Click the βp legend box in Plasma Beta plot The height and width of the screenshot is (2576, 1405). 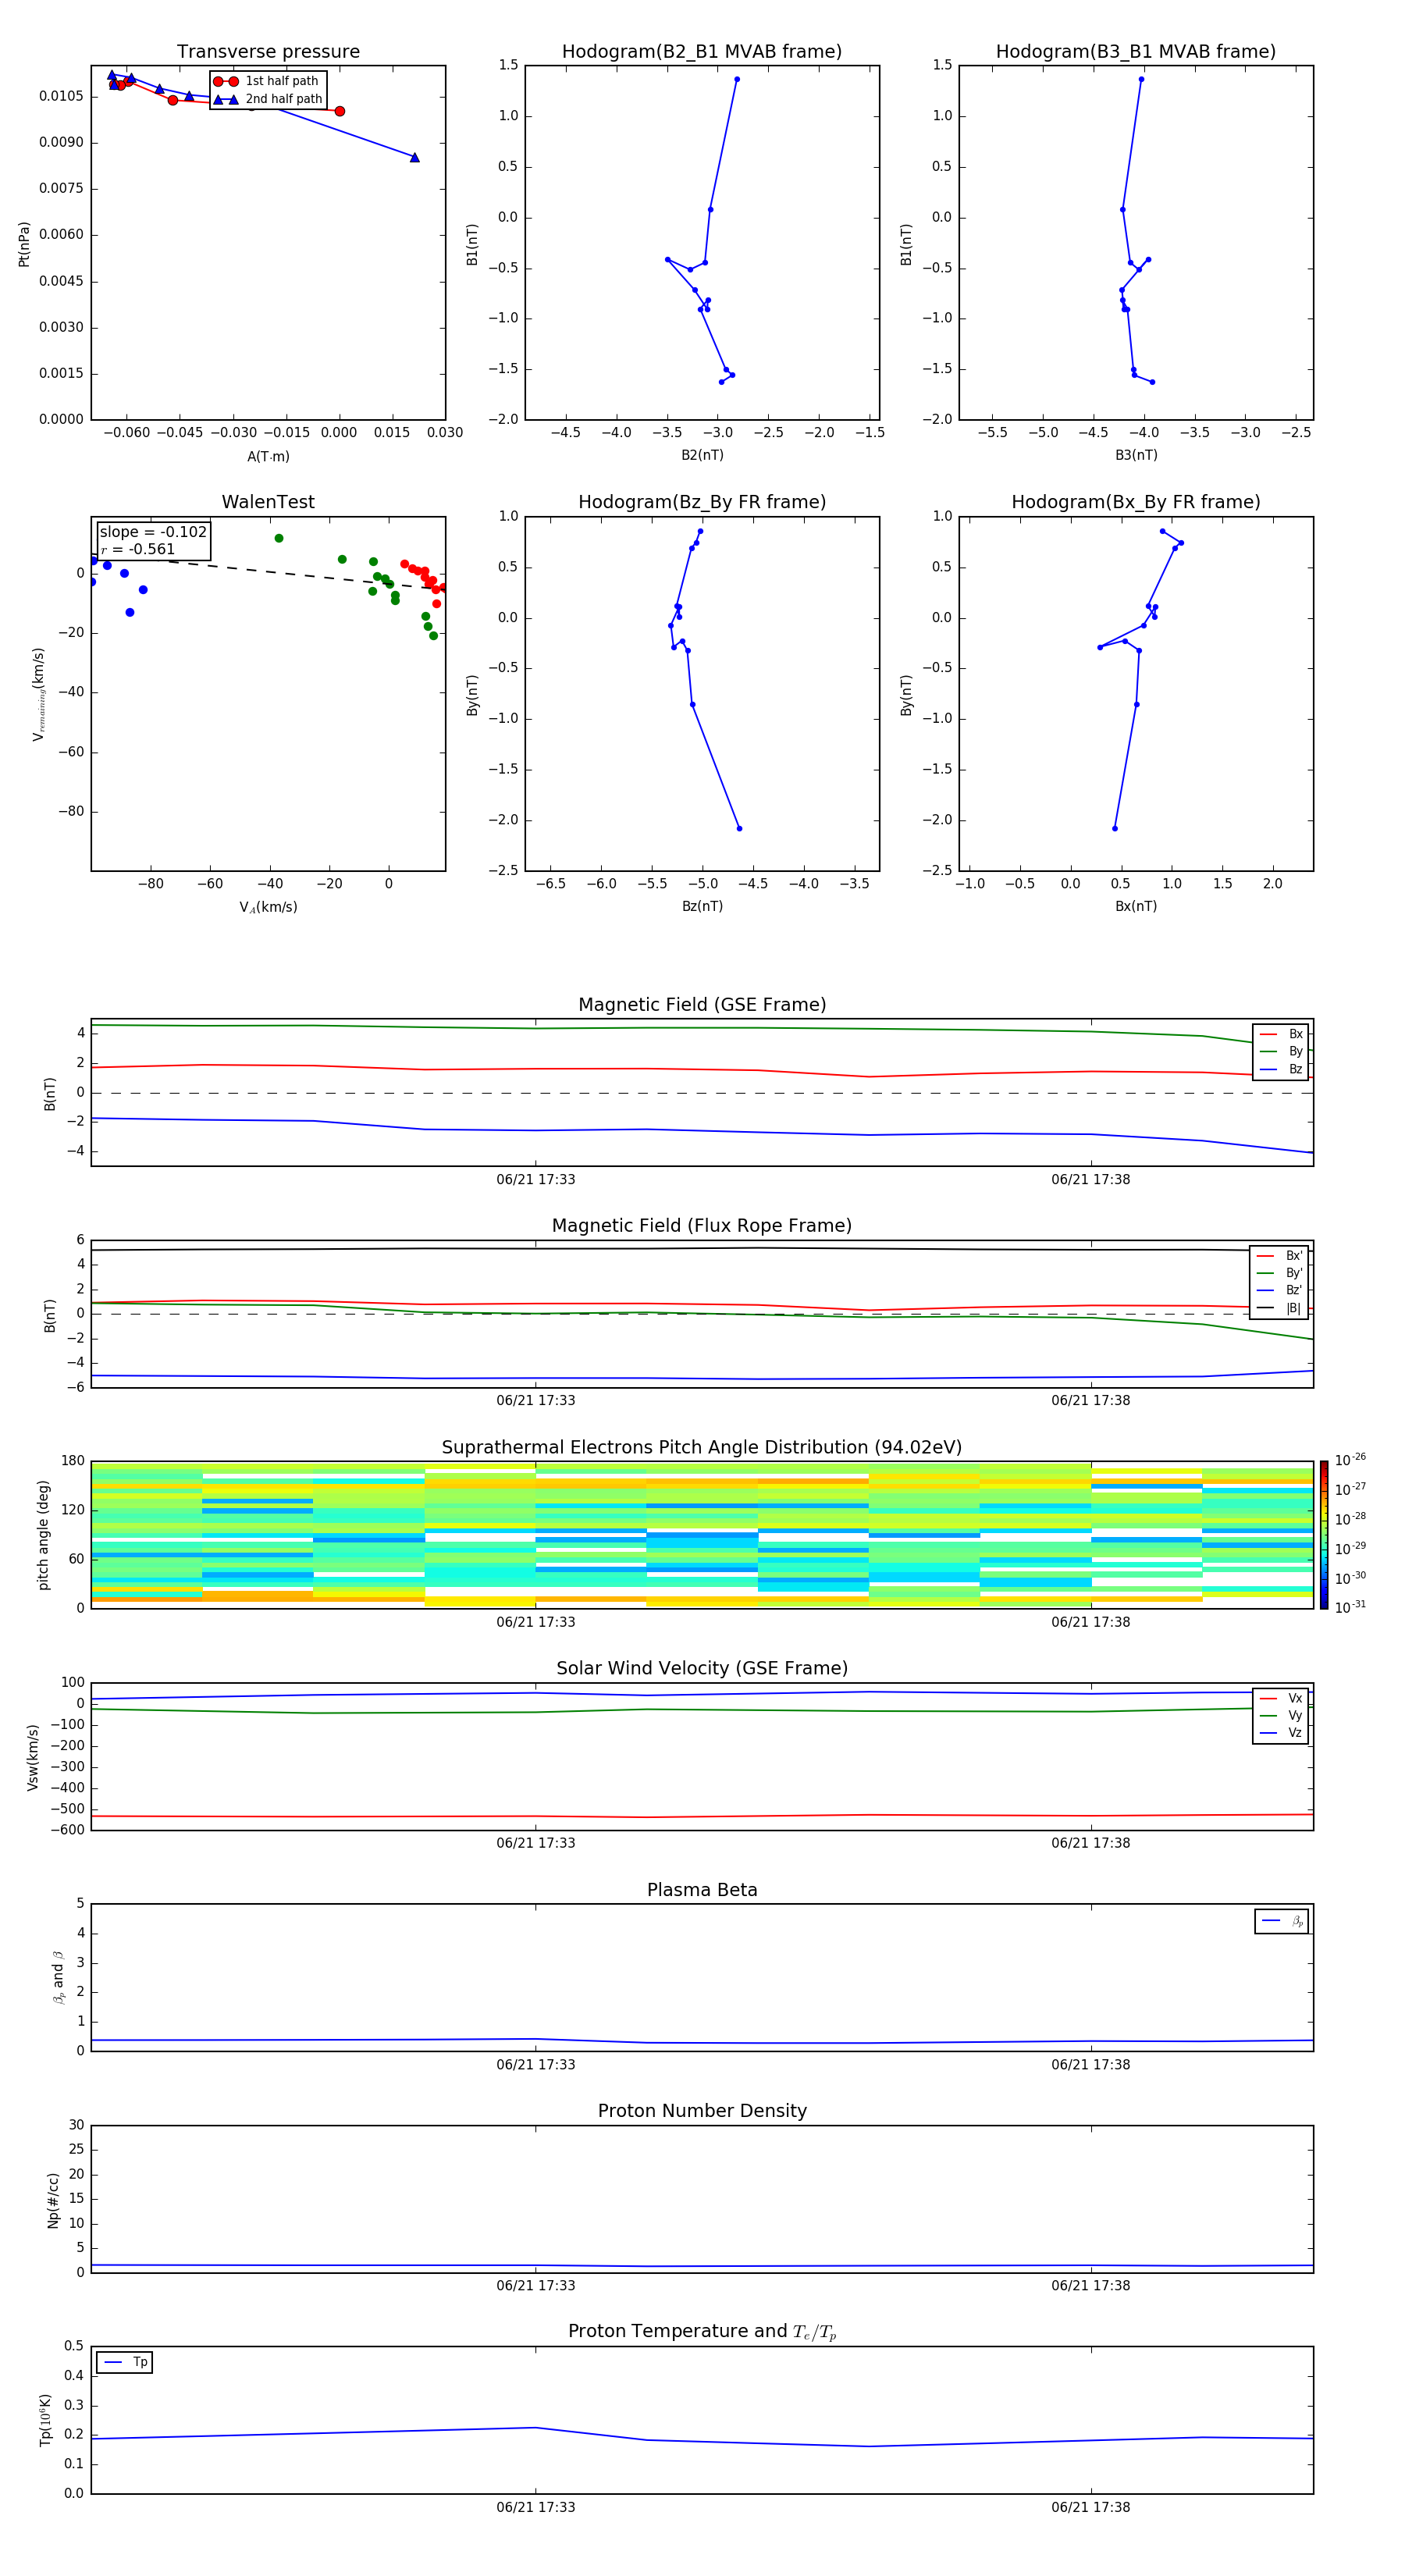(x=1281, y=1921)
